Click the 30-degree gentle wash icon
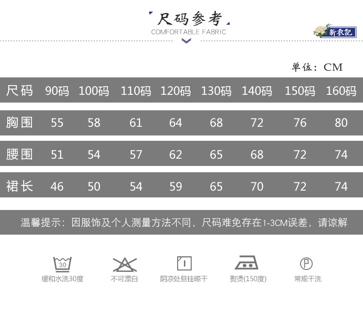The image size is (363, 329). tap(62, 264)
